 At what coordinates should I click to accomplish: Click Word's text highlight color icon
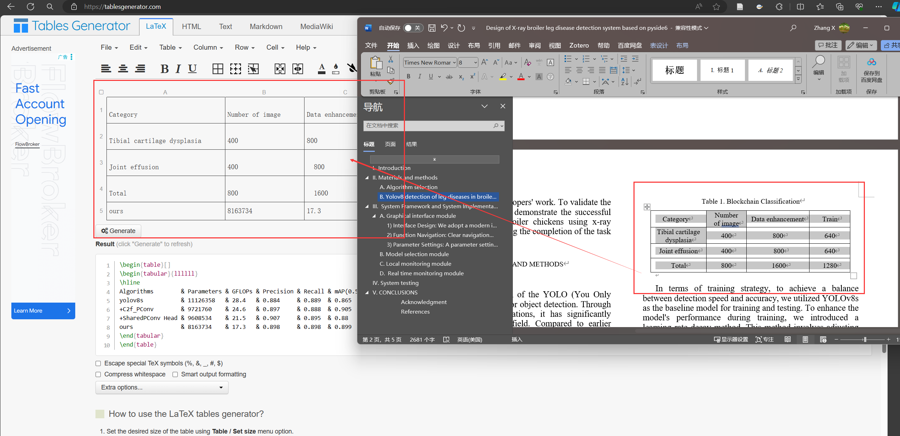pyautogui.click(x=503, y=76)
